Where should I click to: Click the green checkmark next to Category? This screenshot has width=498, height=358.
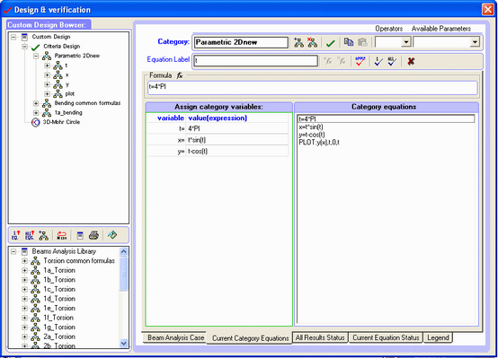click(x=331, y=43)
